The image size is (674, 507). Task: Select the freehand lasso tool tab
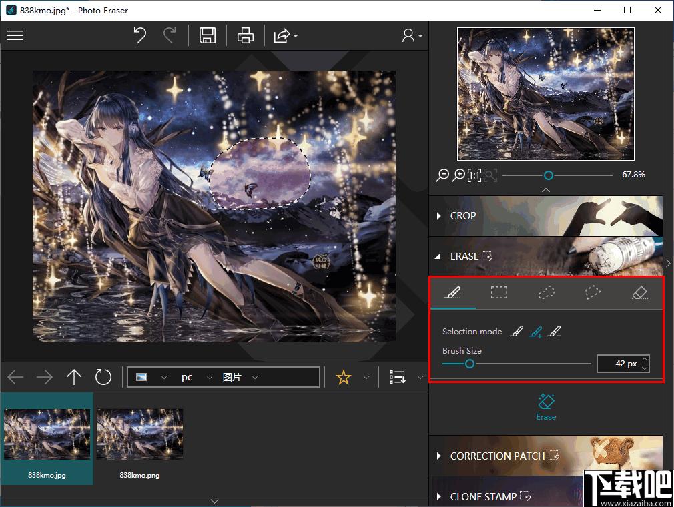pyautogui.click(x=546, y=293)
